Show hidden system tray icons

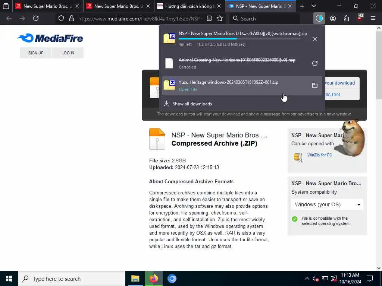coord(307,279)
